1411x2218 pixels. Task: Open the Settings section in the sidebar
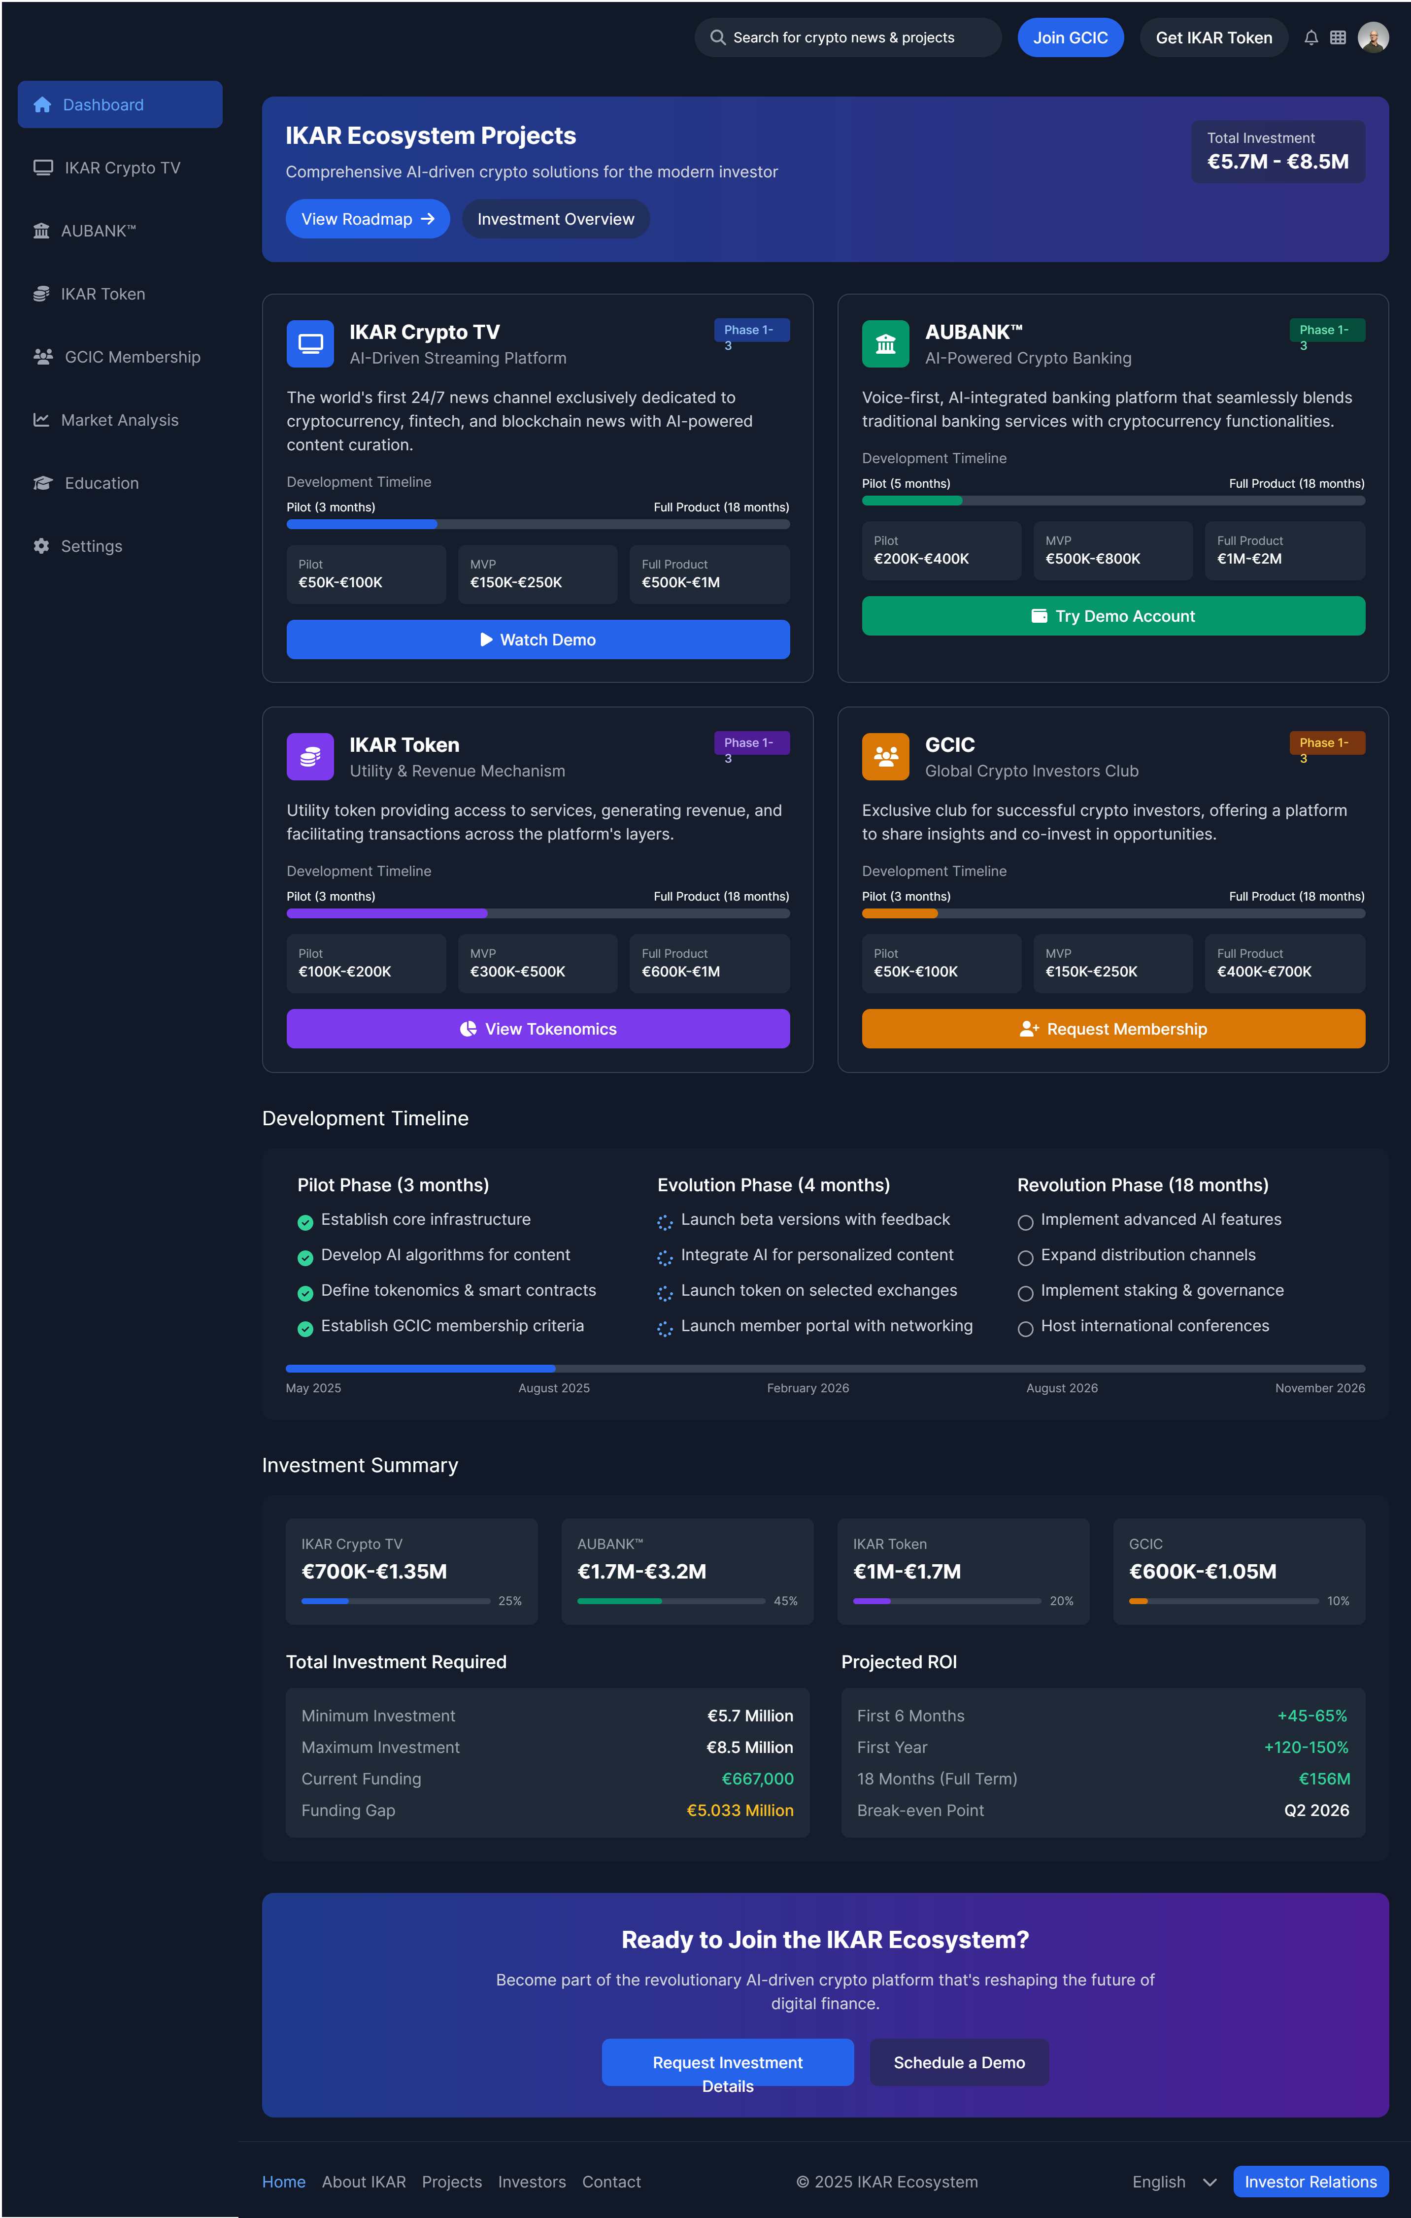click(x=91, y=545)
